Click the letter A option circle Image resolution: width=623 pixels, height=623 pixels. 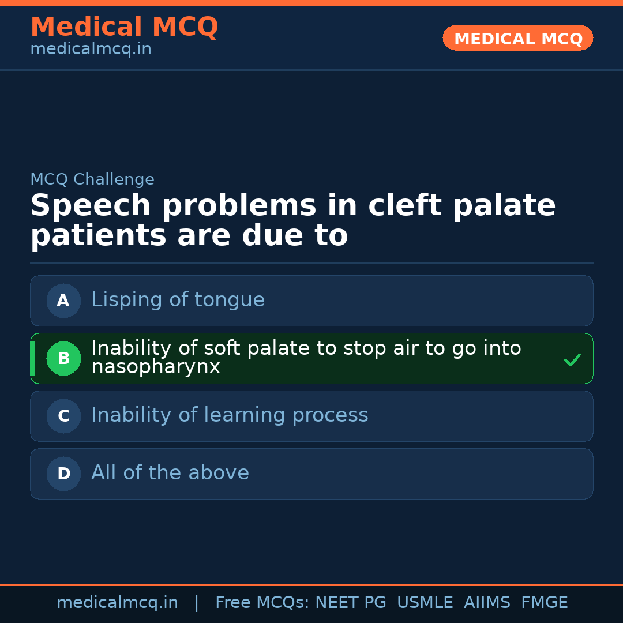[x=63, y=301]
